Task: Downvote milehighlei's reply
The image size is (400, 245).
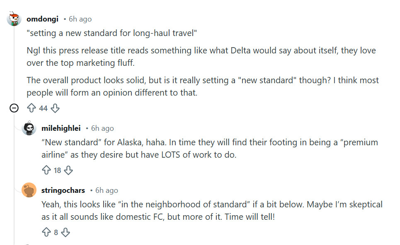Action: [x=69, y=170]
